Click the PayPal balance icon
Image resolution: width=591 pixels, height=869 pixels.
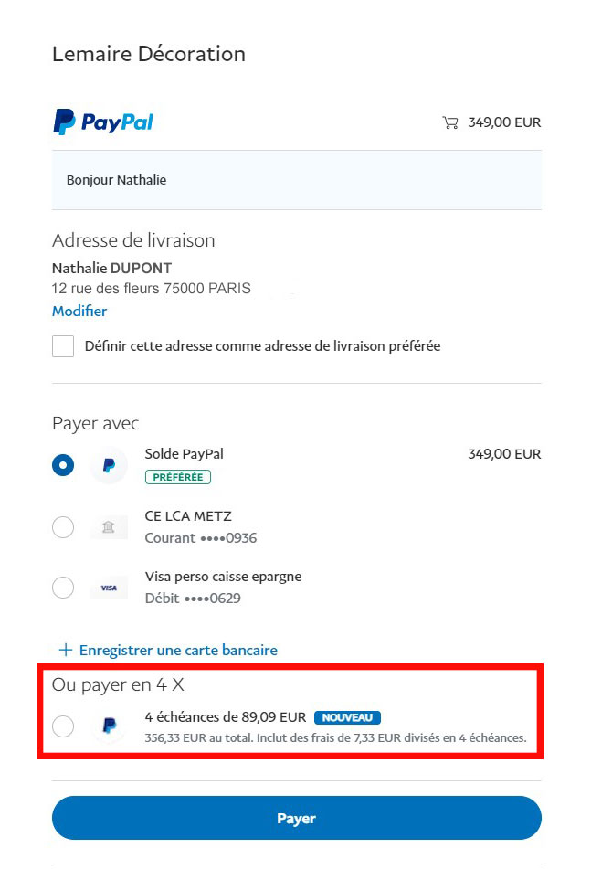click(109, 465)
